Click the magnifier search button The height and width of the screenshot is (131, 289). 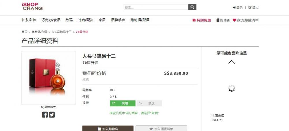(x=192, y=7)
